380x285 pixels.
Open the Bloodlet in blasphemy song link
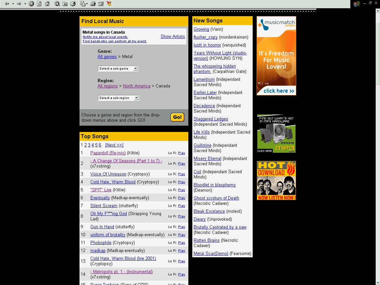click(215, 185)
